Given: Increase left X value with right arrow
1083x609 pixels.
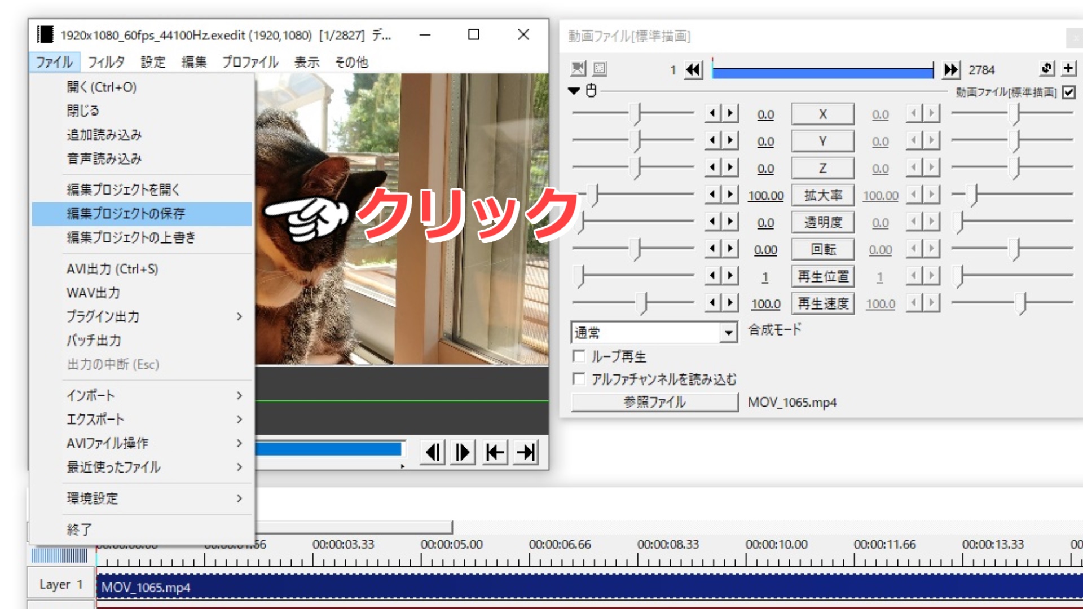Looking at the screenshot, I should pos(730,113).
